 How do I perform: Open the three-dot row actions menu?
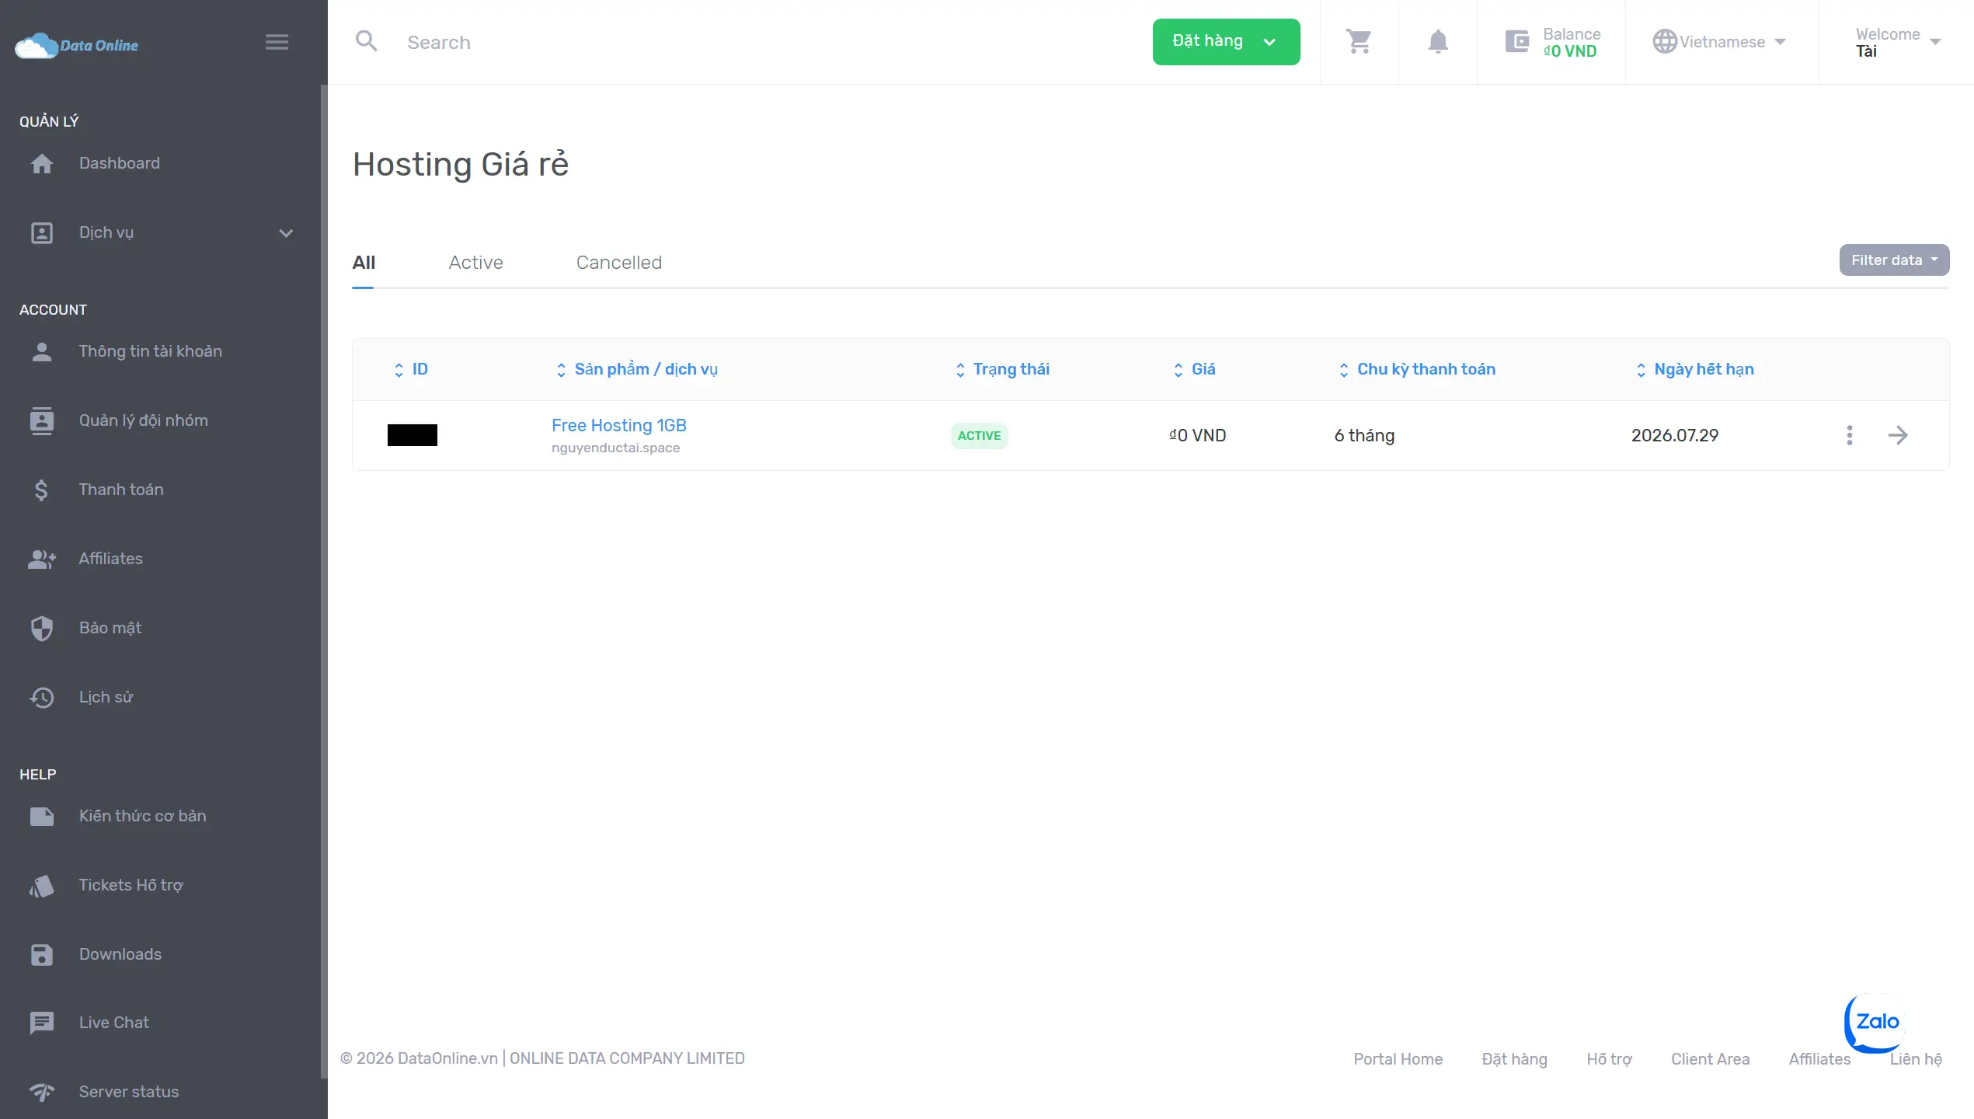click(x=1849, y=435)
